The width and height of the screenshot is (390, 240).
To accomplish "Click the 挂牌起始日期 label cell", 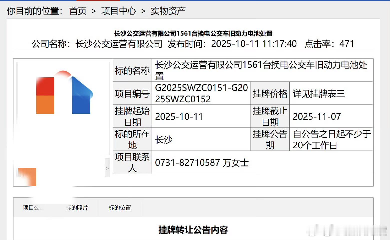I will (x=132, y=116).
